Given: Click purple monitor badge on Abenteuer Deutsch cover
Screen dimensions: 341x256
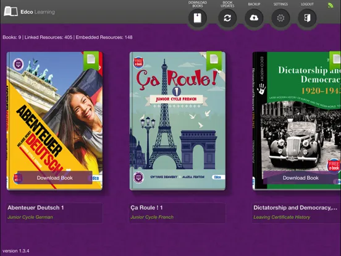Looking at the screenshot, I should (x=18, y=64).
